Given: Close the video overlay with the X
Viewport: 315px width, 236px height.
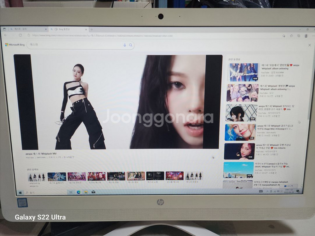Looking at the screenshot, I should pos(310,45).
